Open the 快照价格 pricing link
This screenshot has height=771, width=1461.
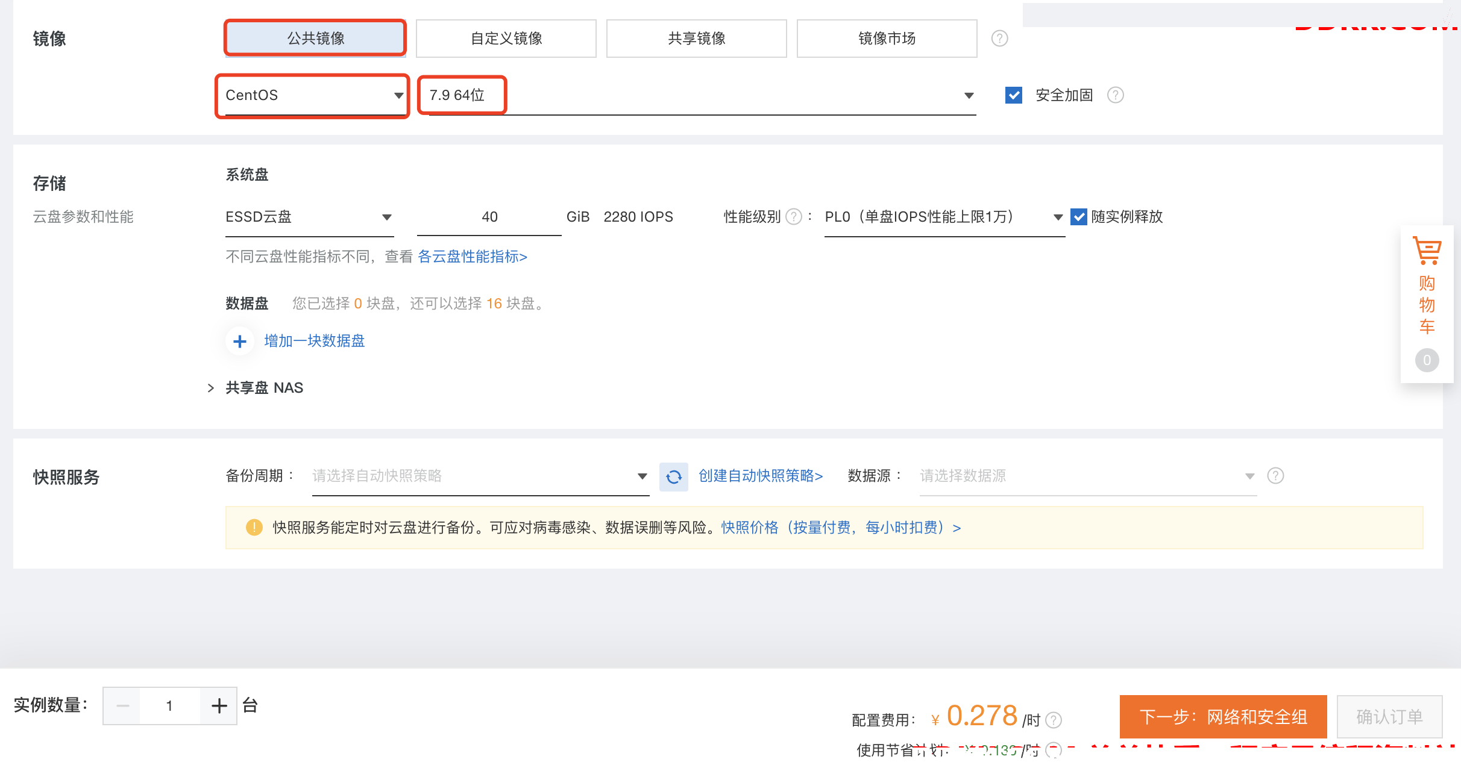pos(841,528)
